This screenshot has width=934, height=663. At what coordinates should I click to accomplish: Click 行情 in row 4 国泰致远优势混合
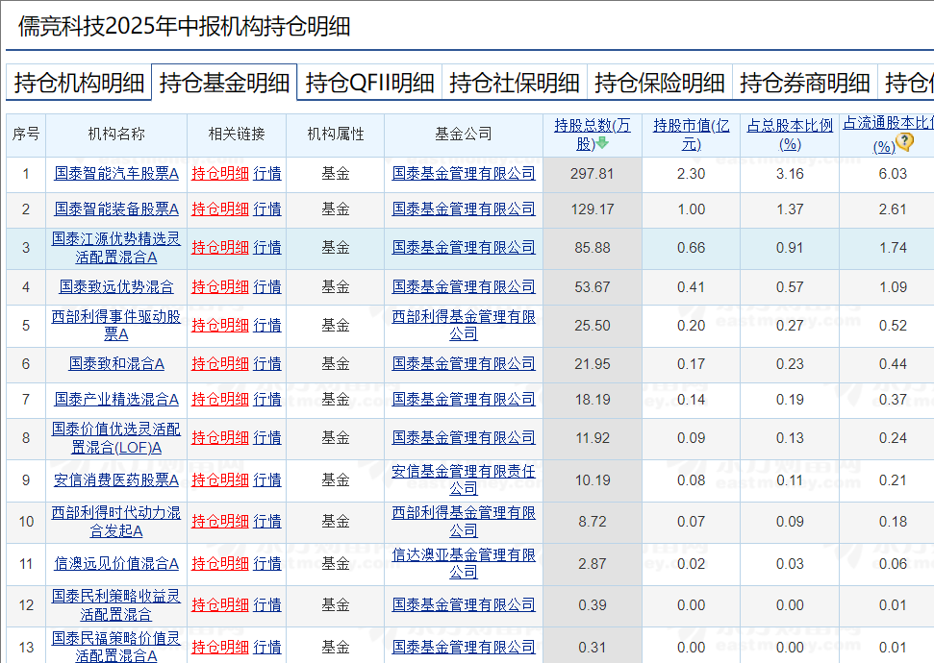click(x=266, y=287)
